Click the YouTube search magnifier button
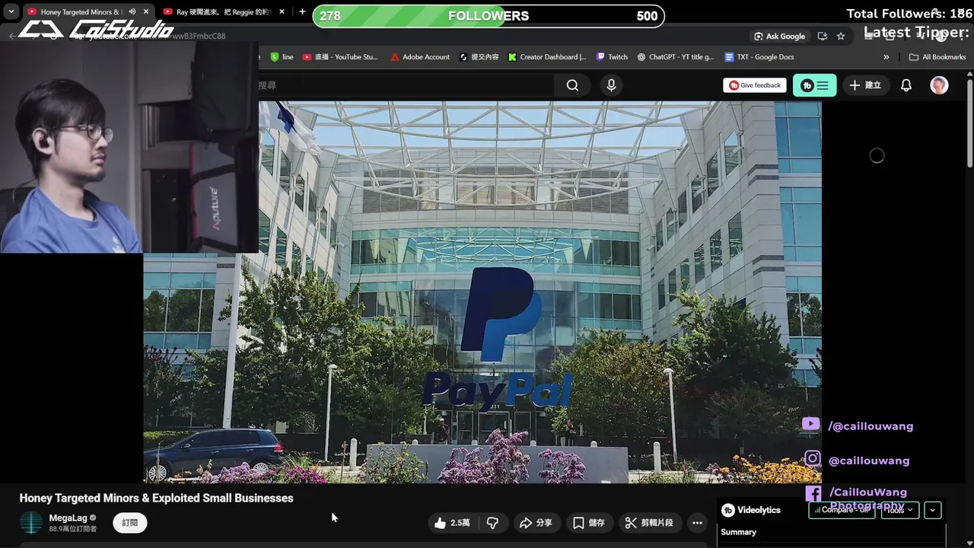 pos(572,85)
